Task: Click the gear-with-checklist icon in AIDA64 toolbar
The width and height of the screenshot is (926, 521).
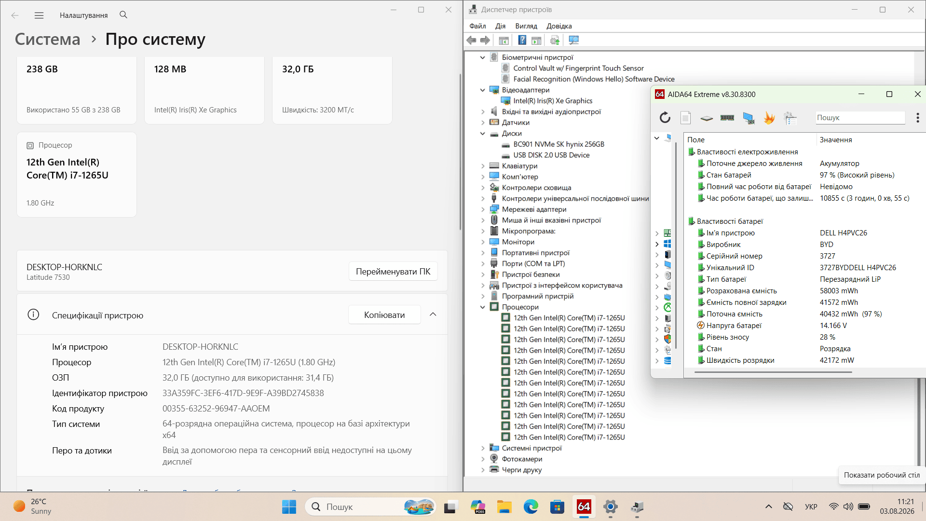Action: [x=790, y=118]
